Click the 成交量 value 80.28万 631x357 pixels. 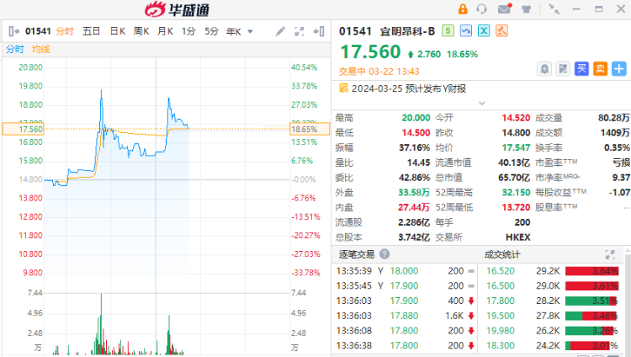click(x=613, y=118)
